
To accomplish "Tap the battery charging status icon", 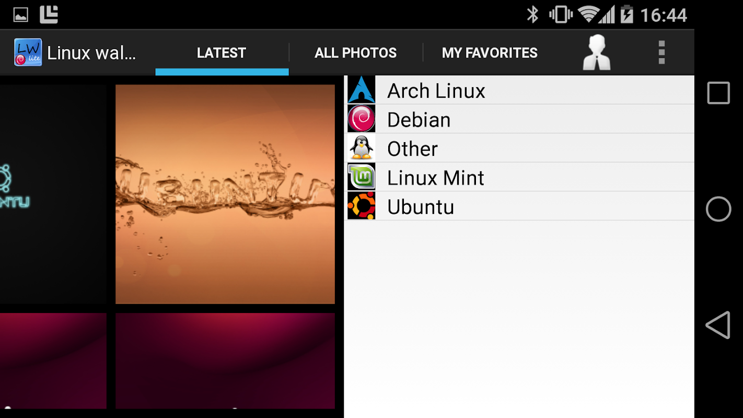I will (x=626, y=15).
